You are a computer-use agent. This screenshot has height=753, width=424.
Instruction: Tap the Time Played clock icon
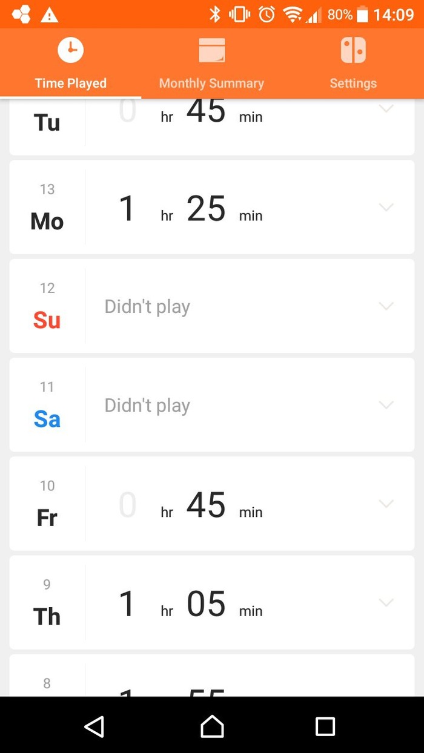click(70, 50)
